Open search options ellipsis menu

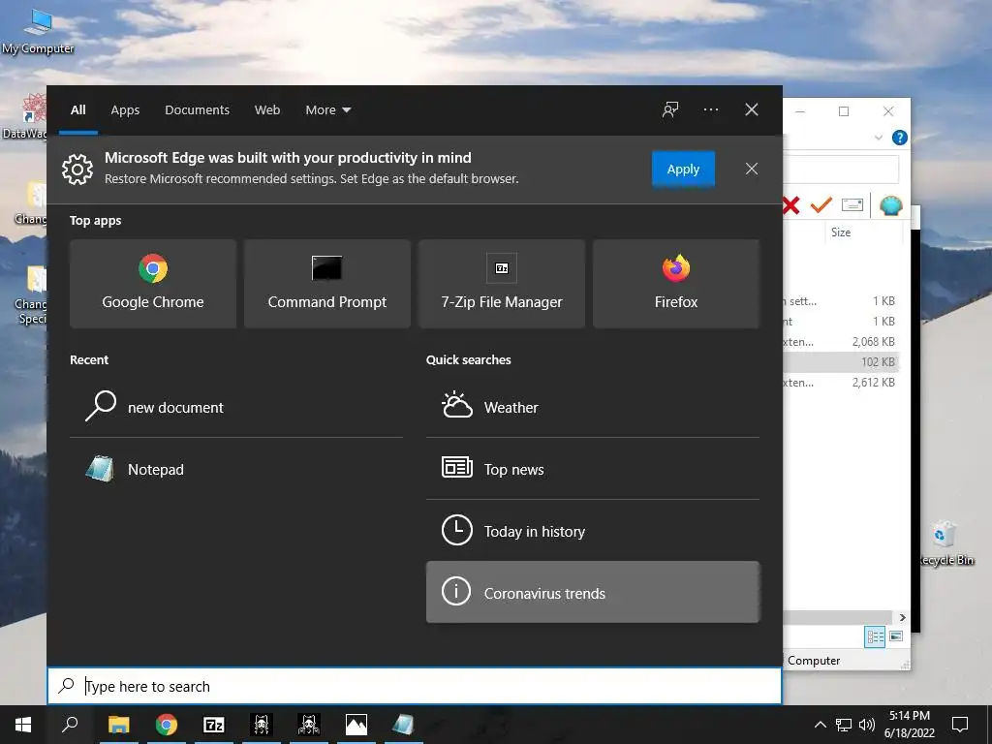711,109
